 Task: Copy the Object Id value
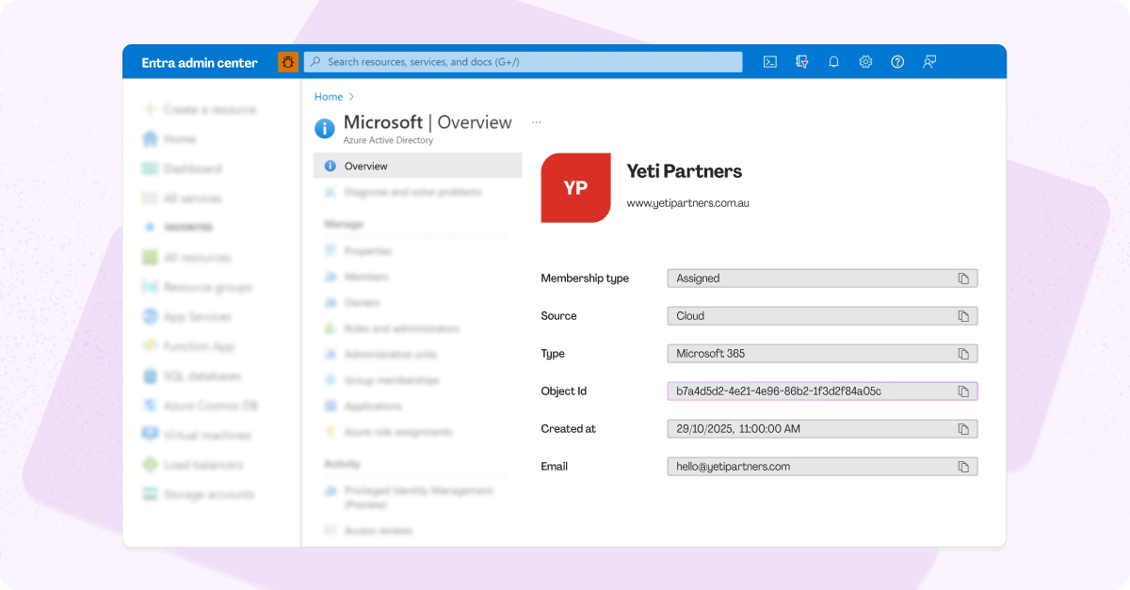pos(963,391)
